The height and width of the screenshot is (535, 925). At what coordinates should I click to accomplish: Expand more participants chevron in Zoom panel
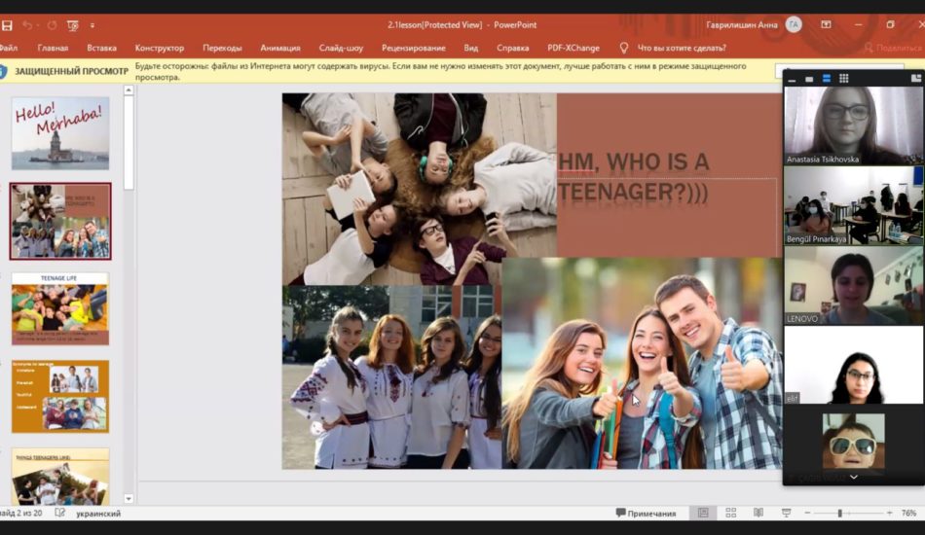[x=854, y=478]
